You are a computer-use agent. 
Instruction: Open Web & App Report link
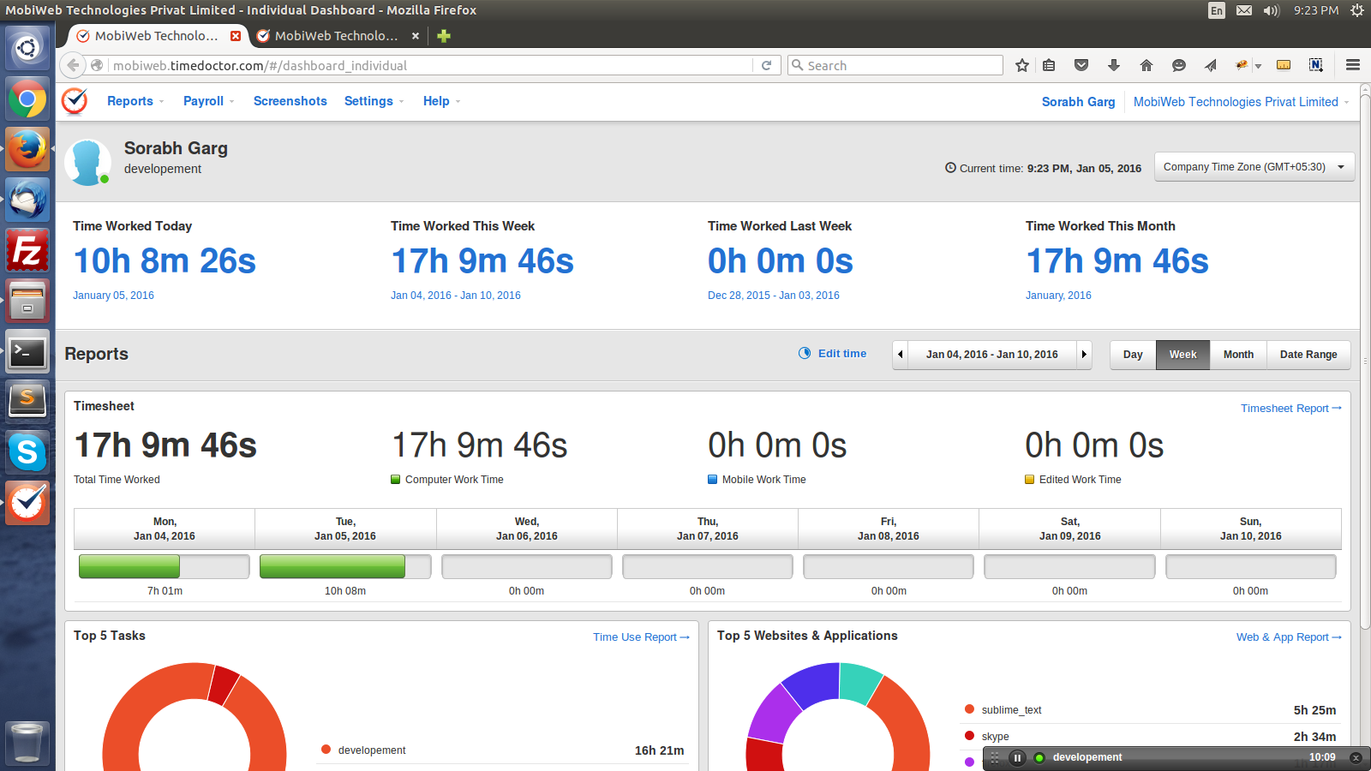[x=1289, y=637]
